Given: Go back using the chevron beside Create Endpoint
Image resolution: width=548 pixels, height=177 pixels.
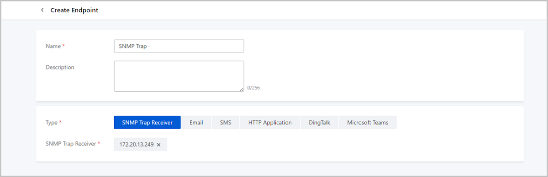Looking at the screenshot, I should 42,10.
